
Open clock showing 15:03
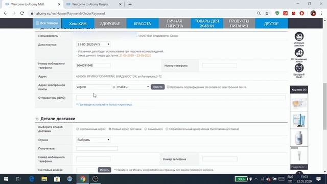point(304,177)
